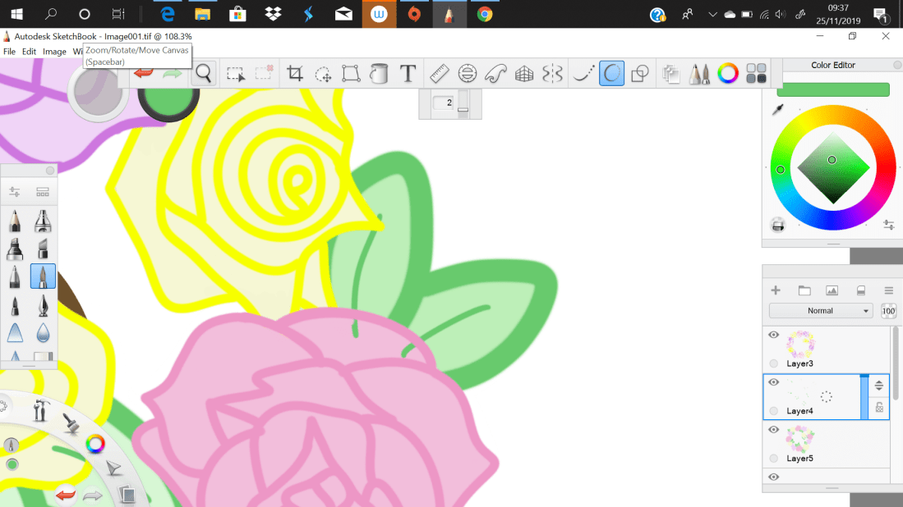Select the Crop tool from the toolbar
Viewport: 903px width, 507px height.
pos(293,73)
